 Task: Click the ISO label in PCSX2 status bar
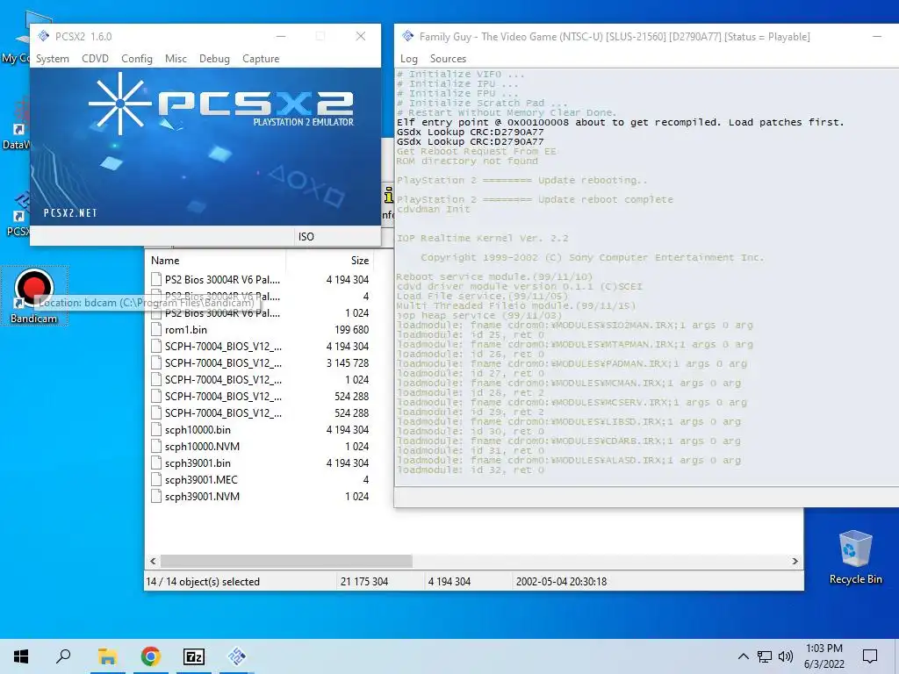[306, 237]
